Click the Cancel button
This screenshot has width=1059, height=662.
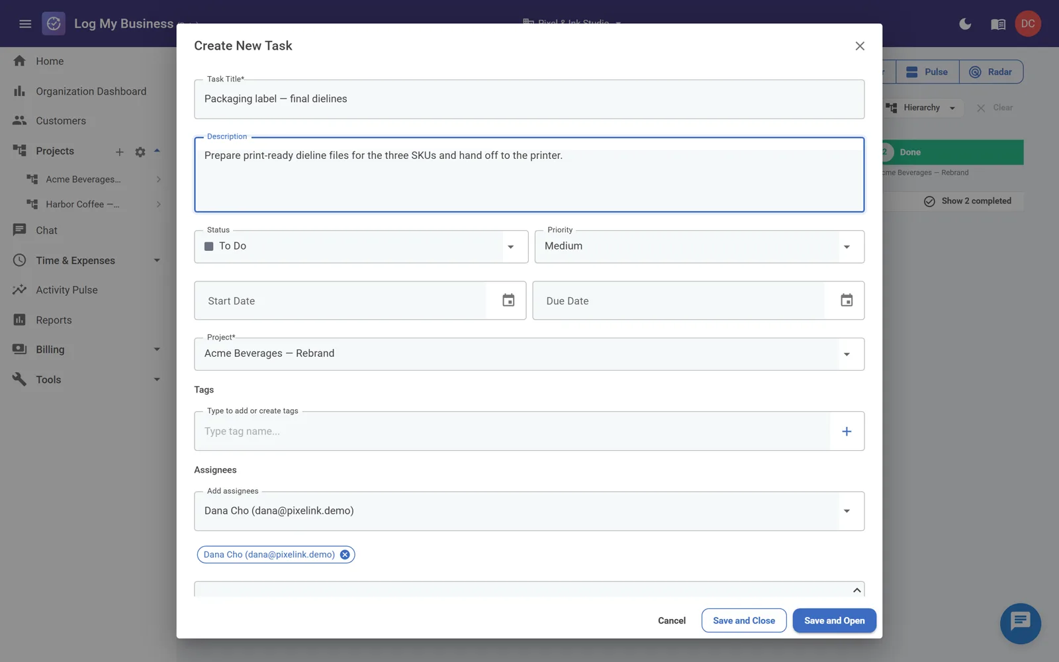click(x=672, y=620)
